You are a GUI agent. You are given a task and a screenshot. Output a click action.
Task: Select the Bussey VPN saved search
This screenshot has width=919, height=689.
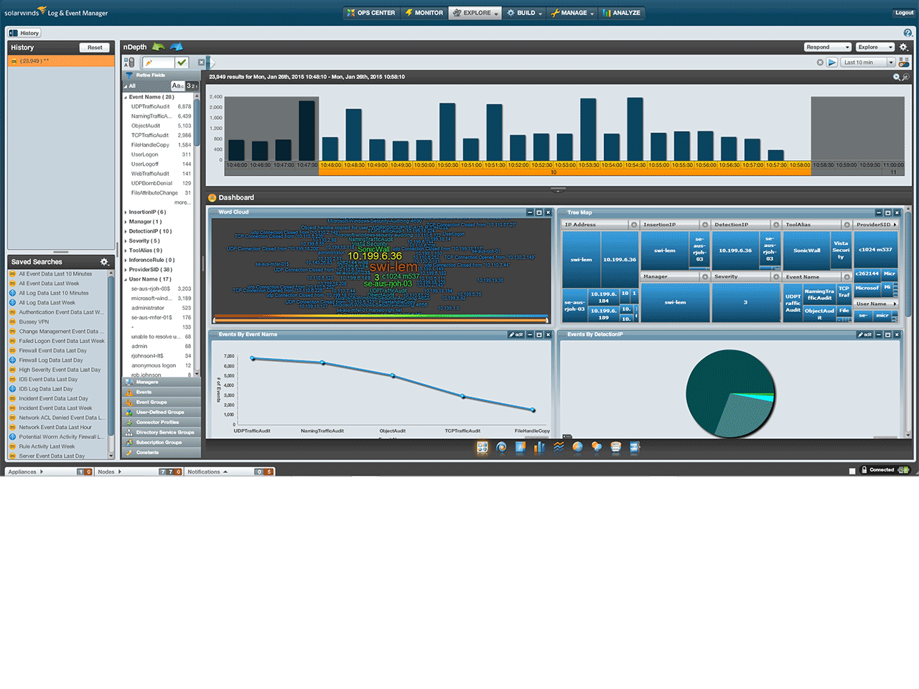(57, 322)
